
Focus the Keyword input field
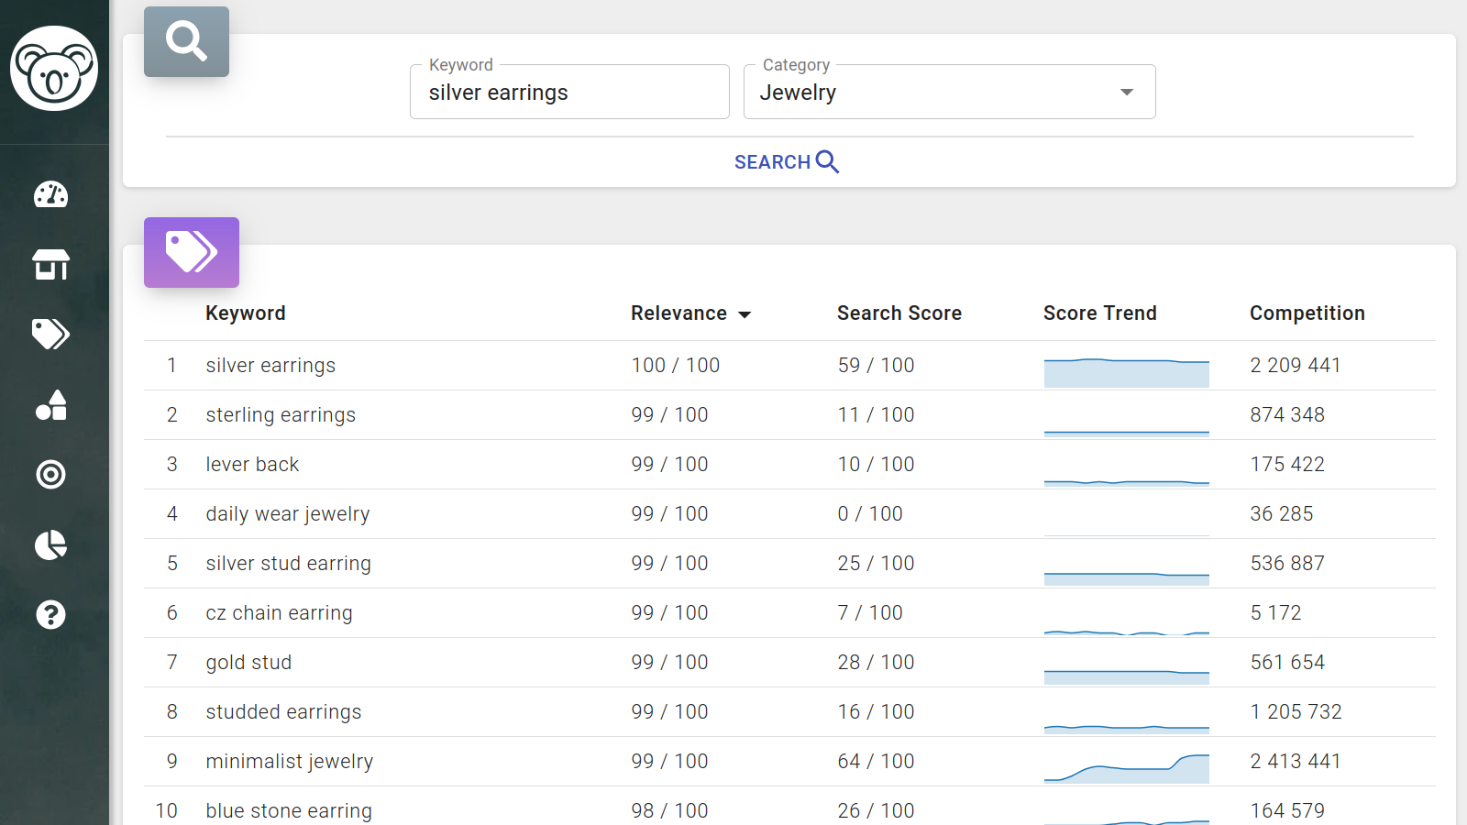pyautogui.click(x=569, y=93)
